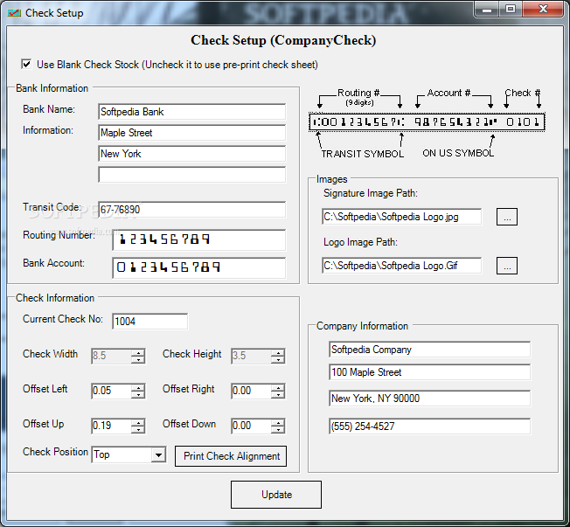Close the Check Setup window
Image resolution: width=570 pixels, height=527 pixels.
click(x=543, y=9)
